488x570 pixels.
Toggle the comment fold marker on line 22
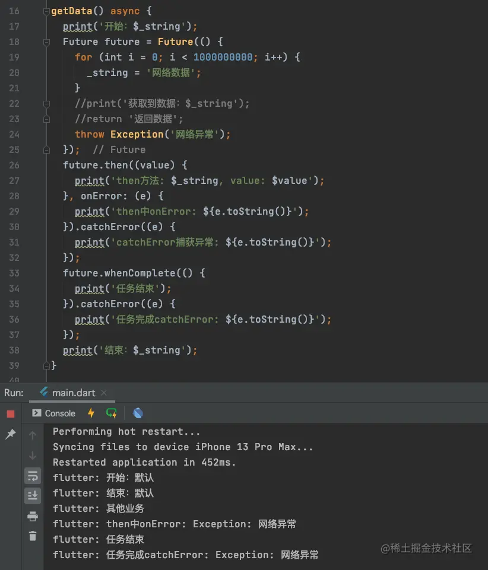point(46,104)
